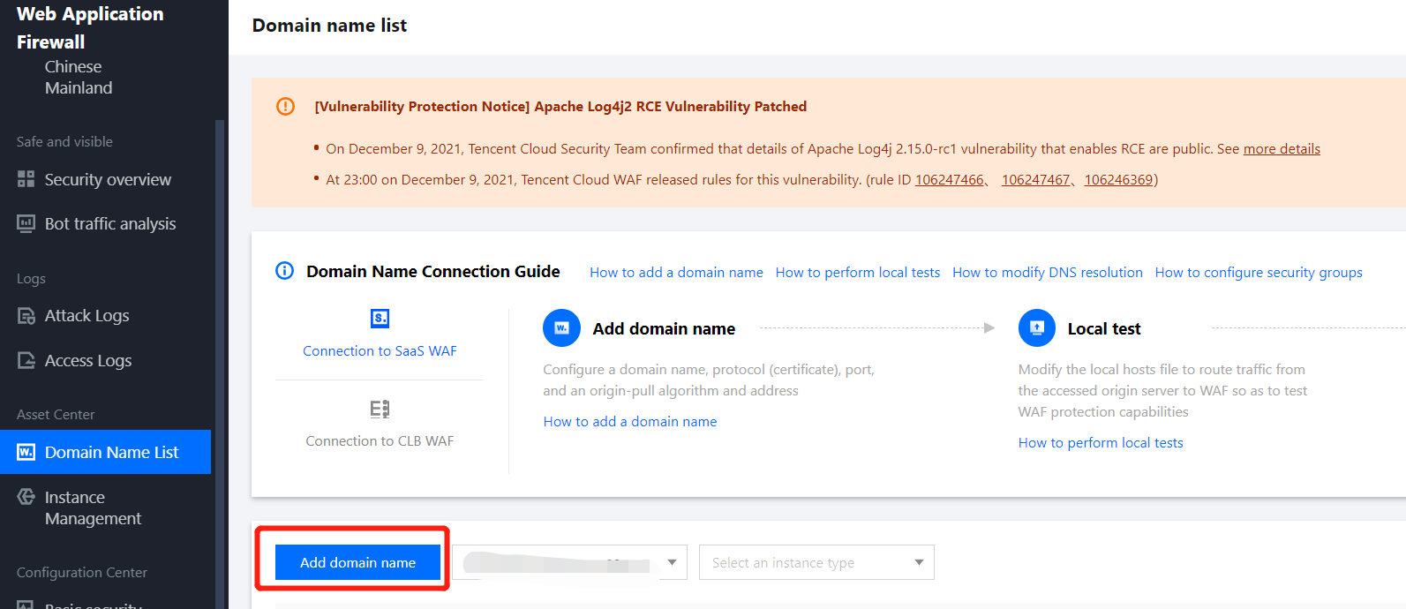
Task: Click the blue info icon beside Connection Guide
Action: click(x=284, y=271)
